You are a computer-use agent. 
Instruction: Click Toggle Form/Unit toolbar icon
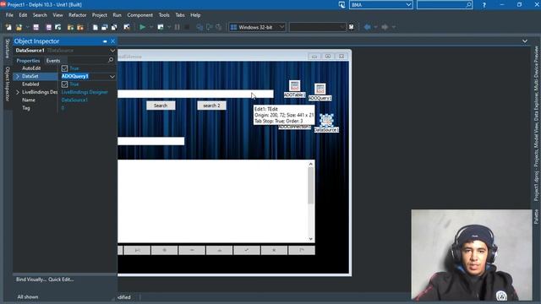point(114,27)
